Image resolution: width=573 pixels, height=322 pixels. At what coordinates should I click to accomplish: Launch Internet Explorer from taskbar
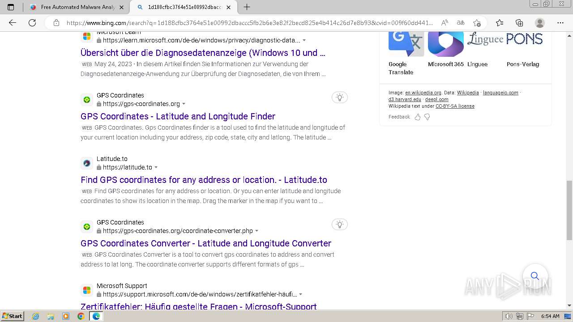[x=36, y=316]
